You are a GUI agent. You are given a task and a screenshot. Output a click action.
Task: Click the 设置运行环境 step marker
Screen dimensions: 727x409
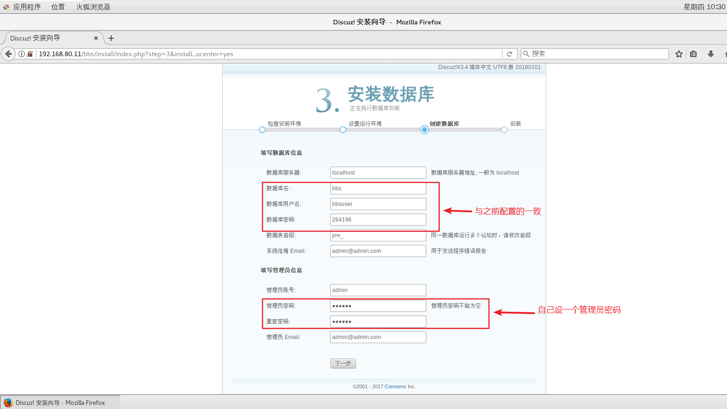click(343, 130)
